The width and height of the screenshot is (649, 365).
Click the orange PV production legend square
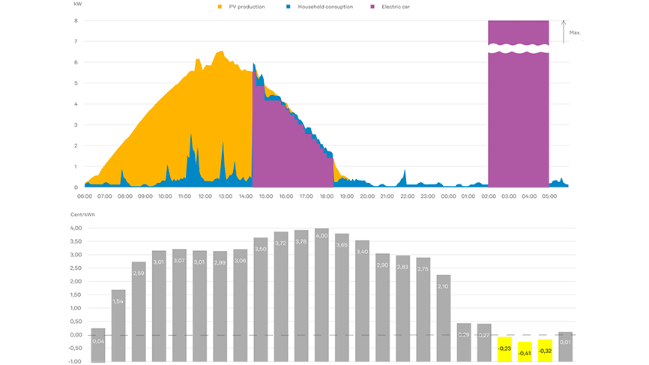coord(220,7)
